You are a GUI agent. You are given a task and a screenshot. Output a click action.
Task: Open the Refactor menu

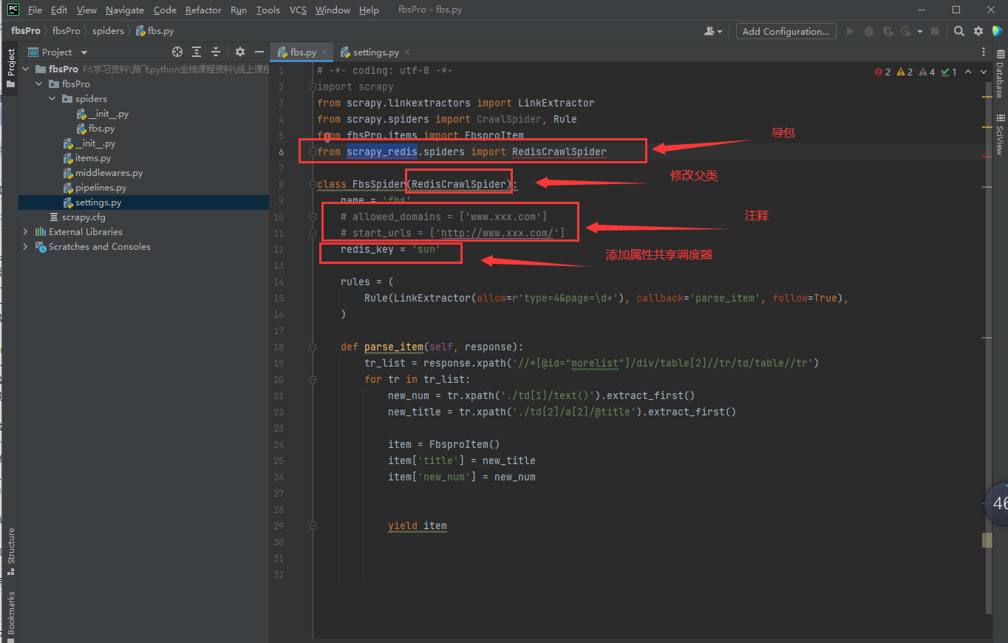tap(203, 10)
